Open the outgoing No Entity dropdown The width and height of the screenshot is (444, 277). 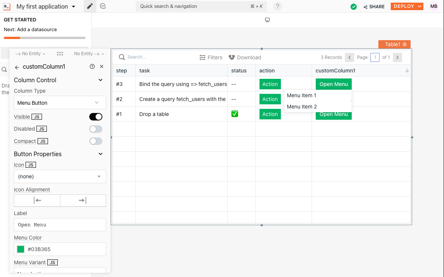pyautogui.click(x=89, y=54)
